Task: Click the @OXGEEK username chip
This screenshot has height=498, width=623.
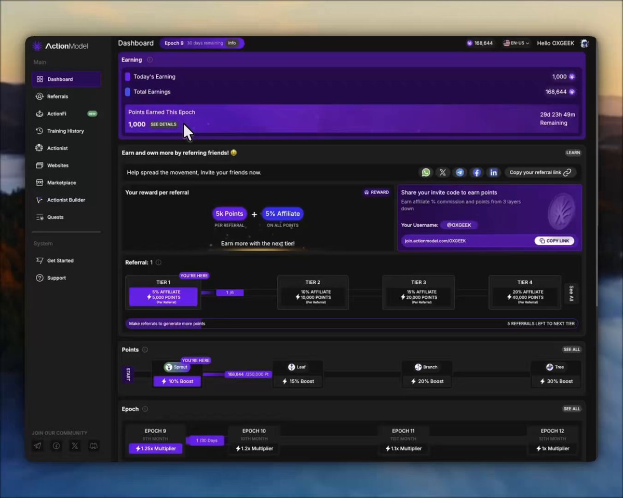Action: click(x=459, y=225)
